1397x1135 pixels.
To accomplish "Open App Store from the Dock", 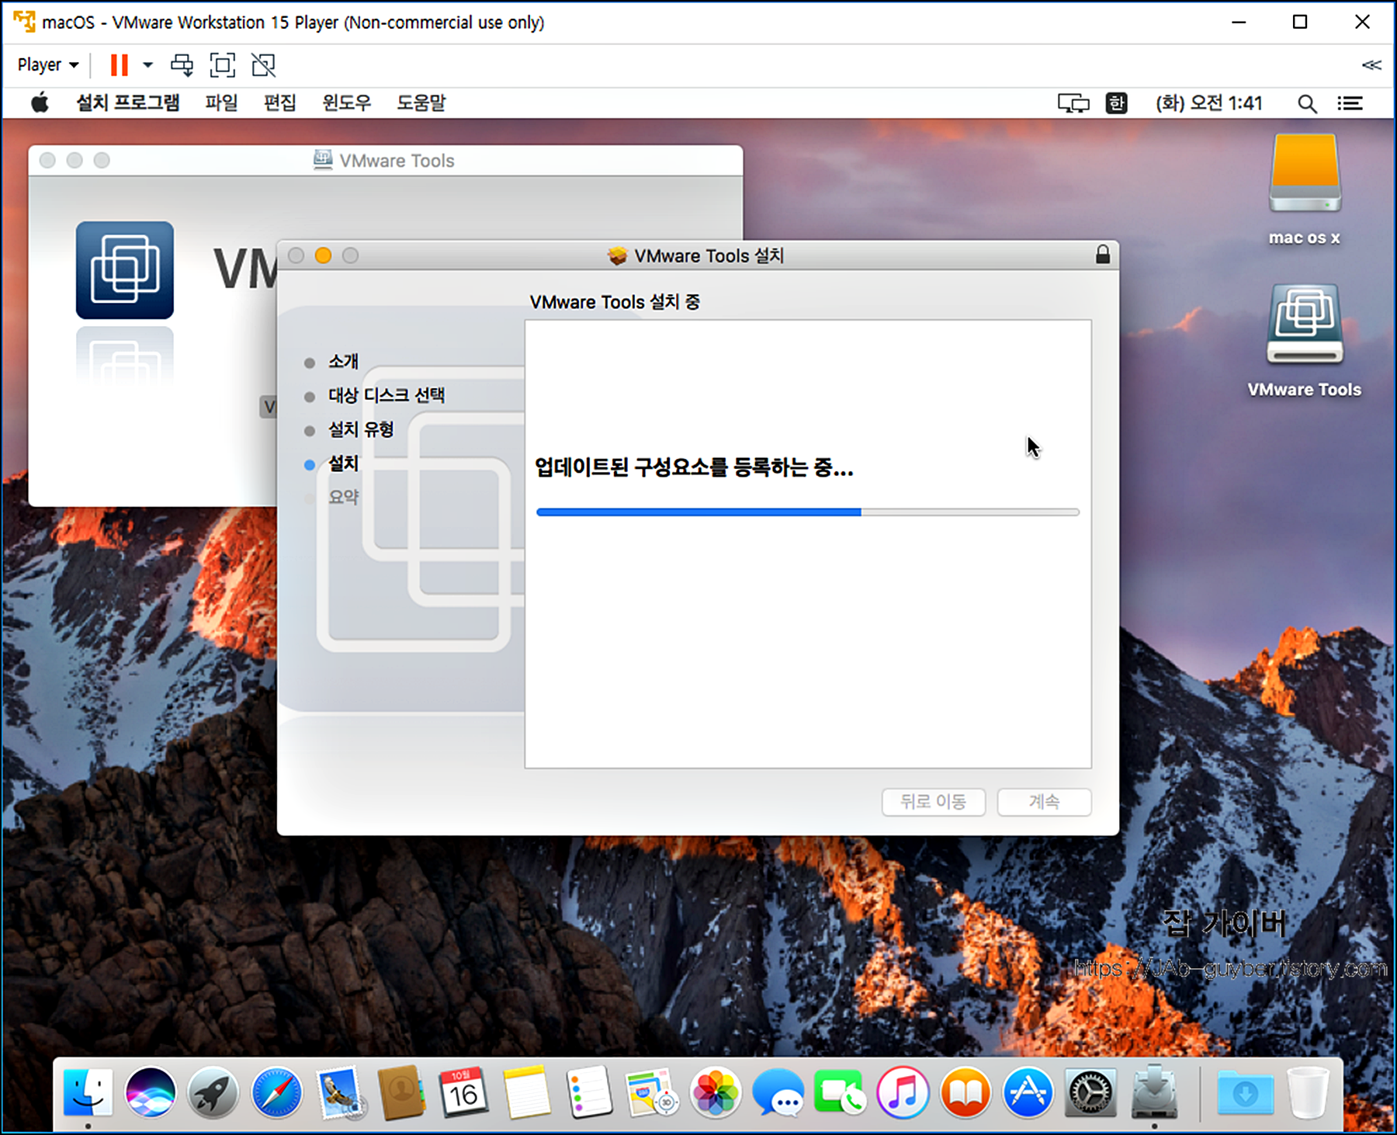I will pos(1028,1092).
